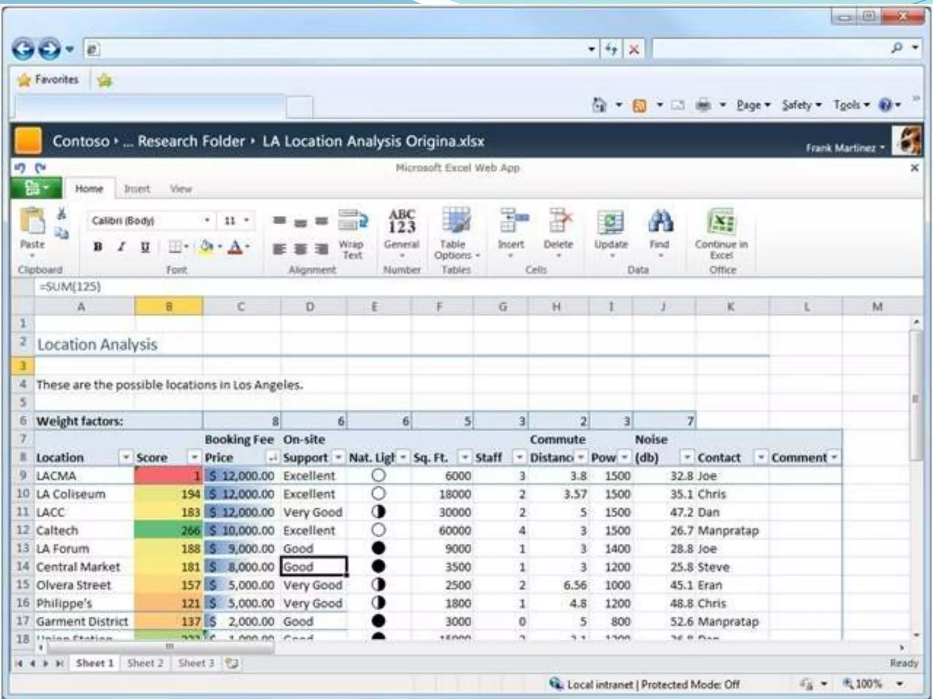This screenshot has width=933, height=699.
Task: Open the Contact column filter dropdown
Action: click(760, 457)
